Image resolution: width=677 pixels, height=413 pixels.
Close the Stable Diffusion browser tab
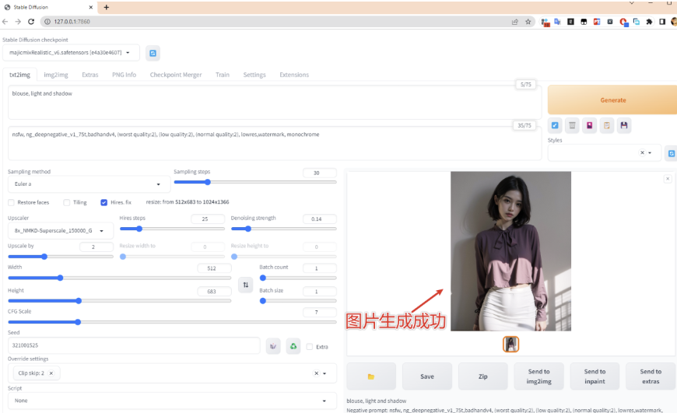point(91,7)
